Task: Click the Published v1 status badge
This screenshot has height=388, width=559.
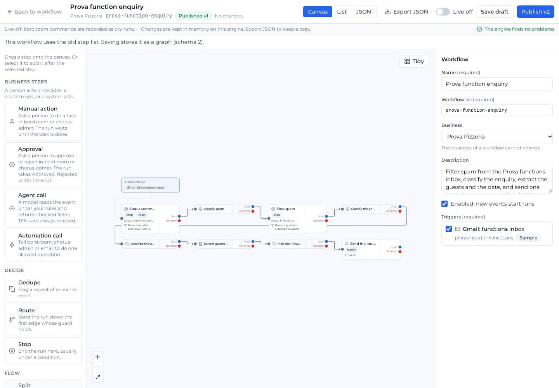Action: point(193,16)
